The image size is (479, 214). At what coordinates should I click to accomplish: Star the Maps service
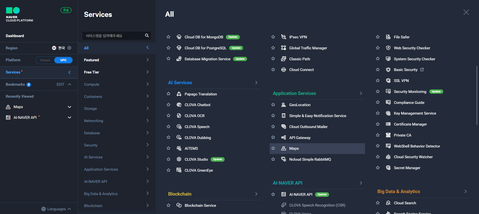pyautogui.click(x=273, y=148)
